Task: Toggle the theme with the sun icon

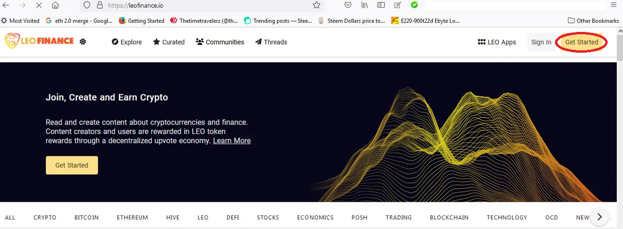Action: pyautogui.click(x=83, y=42)
